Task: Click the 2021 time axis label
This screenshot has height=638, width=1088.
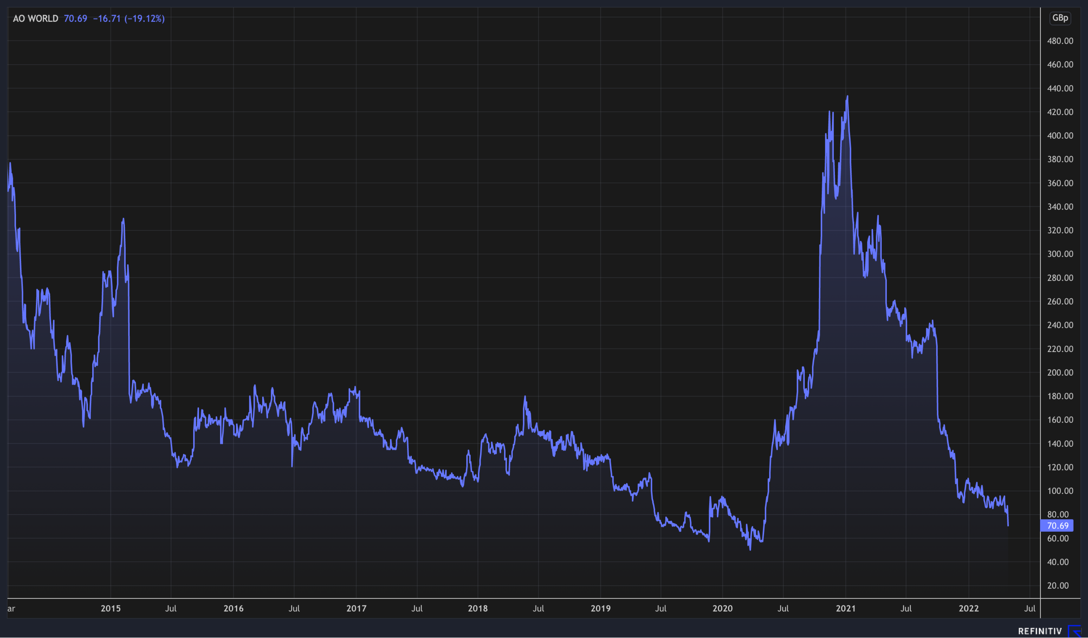Action: coord(846,609)
